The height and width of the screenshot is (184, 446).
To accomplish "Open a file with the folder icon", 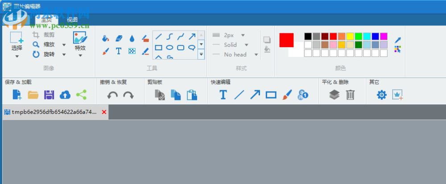I will [x=33, y=95].
